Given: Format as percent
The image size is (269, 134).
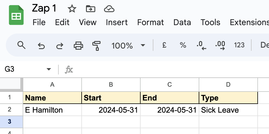Looking at the screenshot, I should tap(183, 45).
